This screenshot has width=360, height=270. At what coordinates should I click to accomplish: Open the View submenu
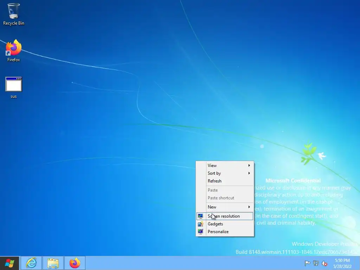click(225, 165)
